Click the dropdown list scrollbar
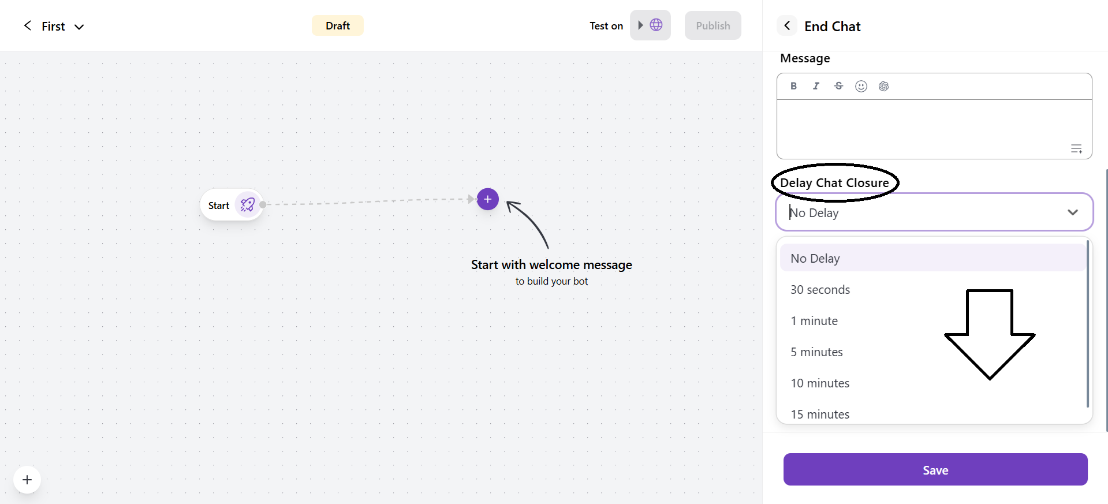 (x=1087, y=323)
